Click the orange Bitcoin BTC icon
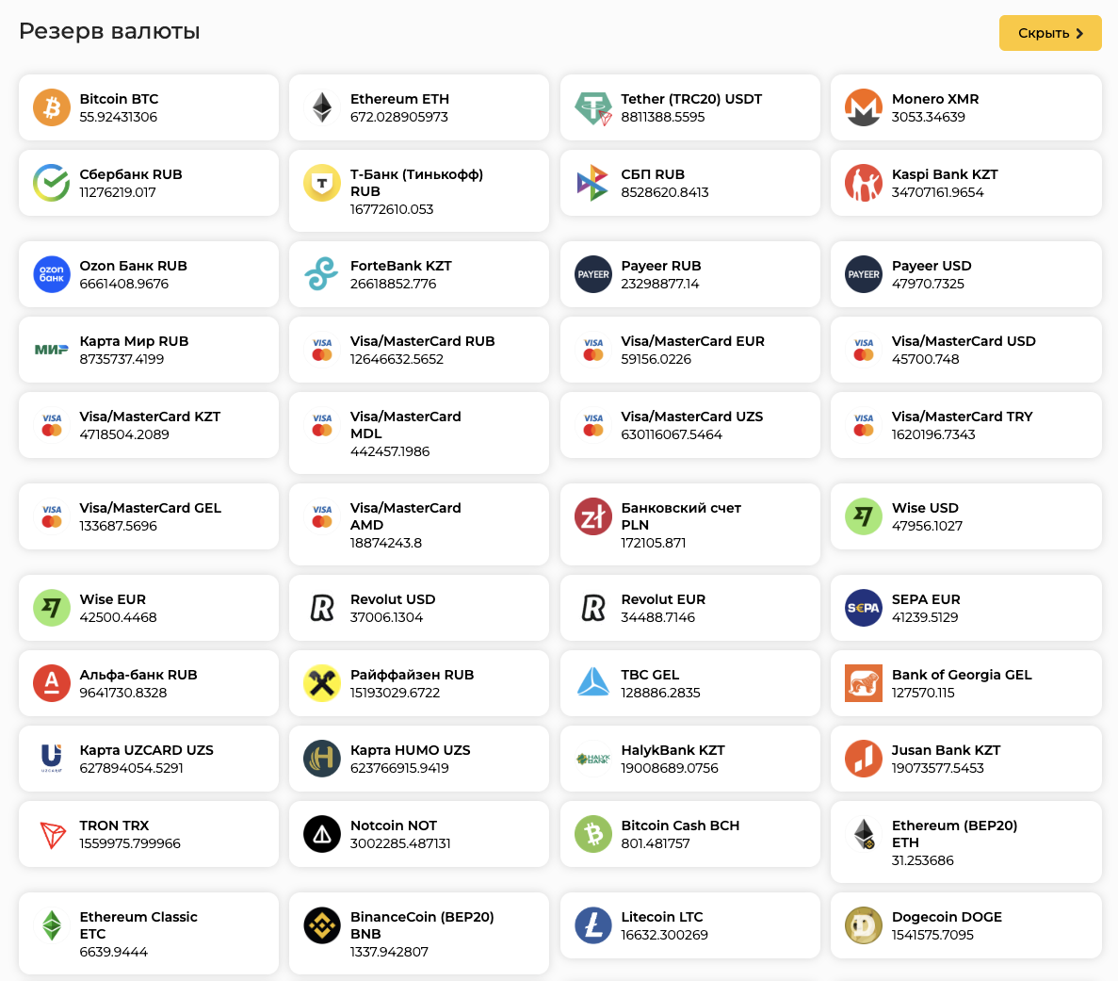The width and height of the screenshot is (1118, 981). pyautogui.click(x=52, y=107)
